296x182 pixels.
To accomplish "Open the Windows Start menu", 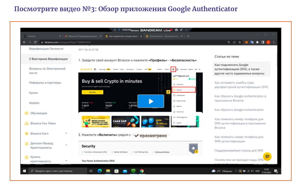I will click(24, 171).
